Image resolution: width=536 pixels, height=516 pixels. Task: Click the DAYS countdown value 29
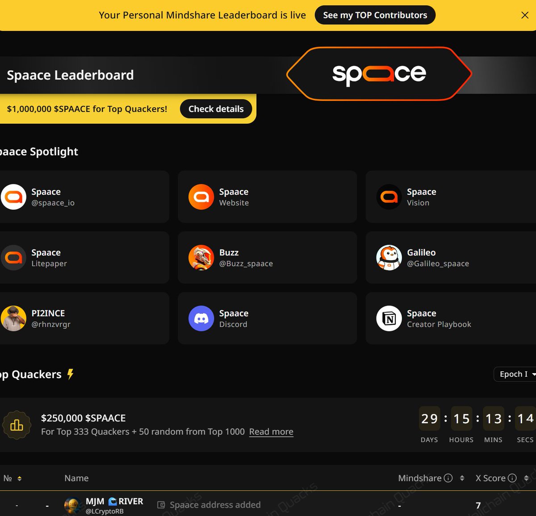430,419
